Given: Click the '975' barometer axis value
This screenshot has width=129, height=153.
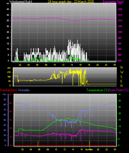Looking at the screenshot, I should 120,61.
